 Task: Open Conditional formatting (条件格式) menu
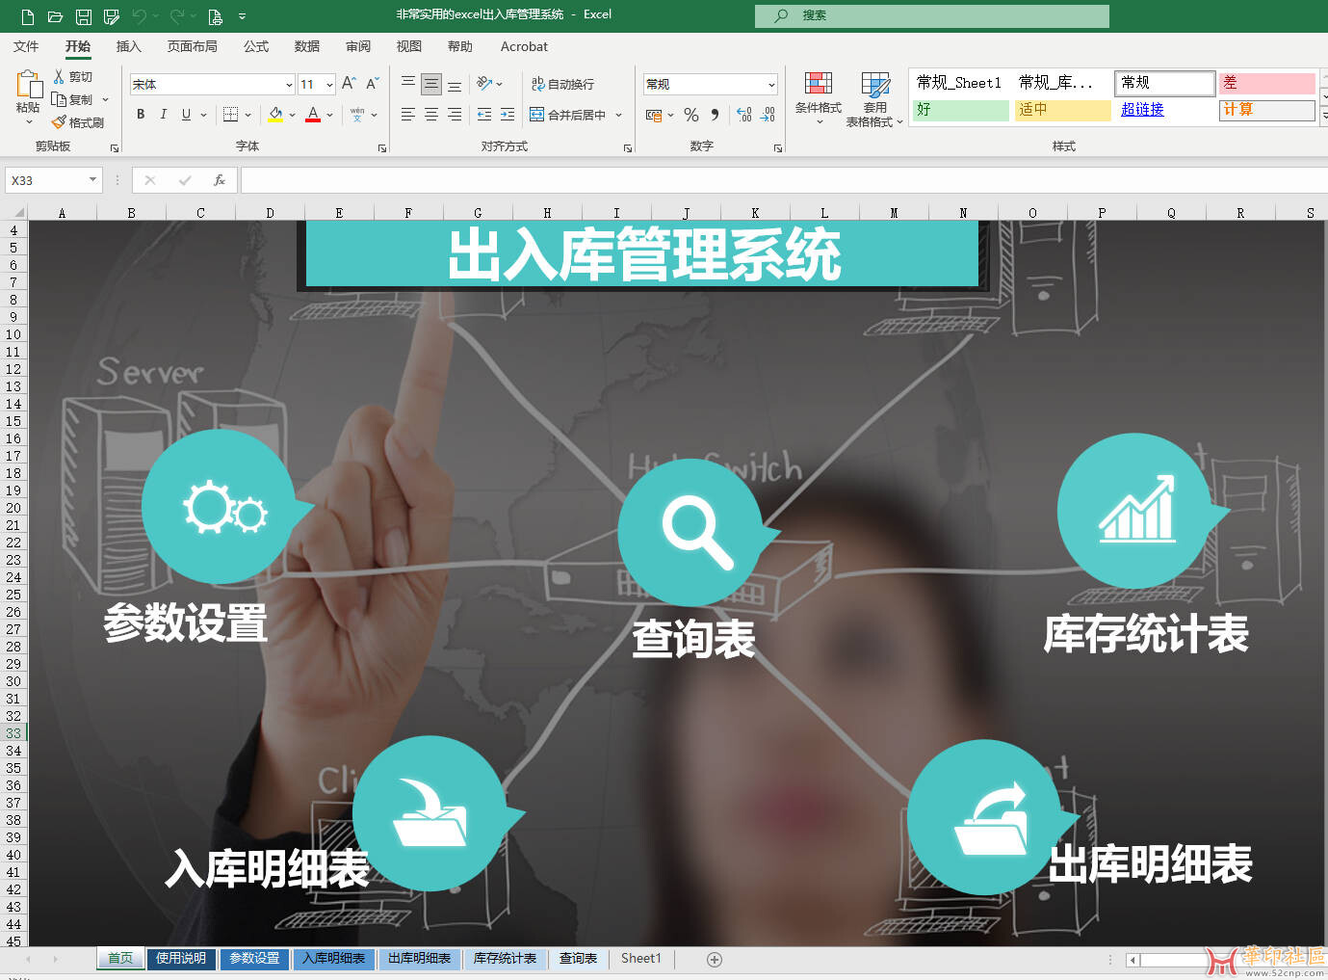point(819,98)
